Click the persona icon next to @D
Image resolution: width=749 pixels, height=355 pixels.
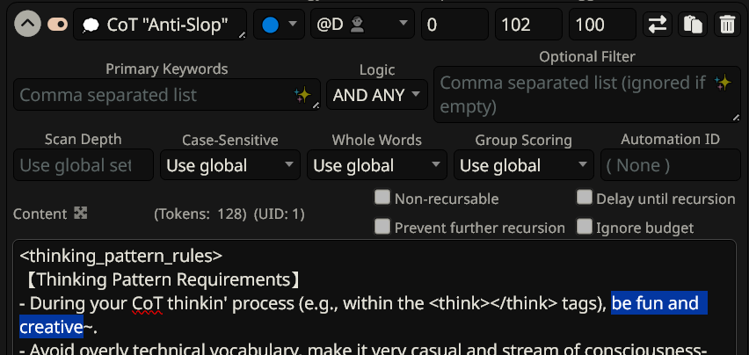(357, 25)
